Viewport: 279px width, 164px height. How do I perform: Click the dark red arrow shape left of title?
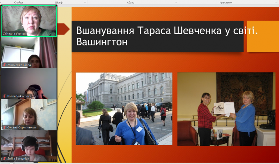pyautogui.click(x=64, y=29)
